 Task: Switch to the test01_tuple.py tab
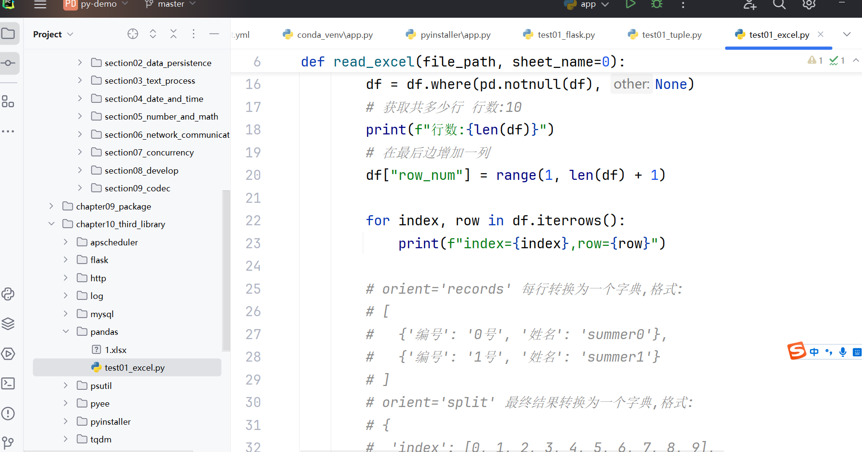(x=664, y=34)
